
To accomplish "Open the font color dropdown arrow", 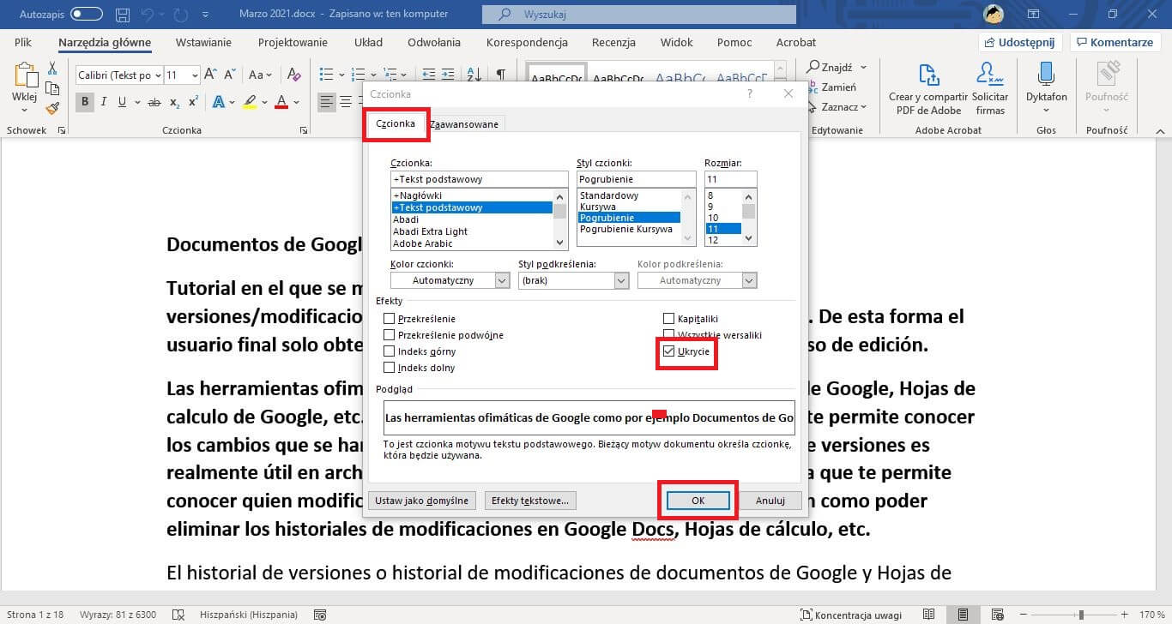I will pyautogui.click(x=295, y=102).
